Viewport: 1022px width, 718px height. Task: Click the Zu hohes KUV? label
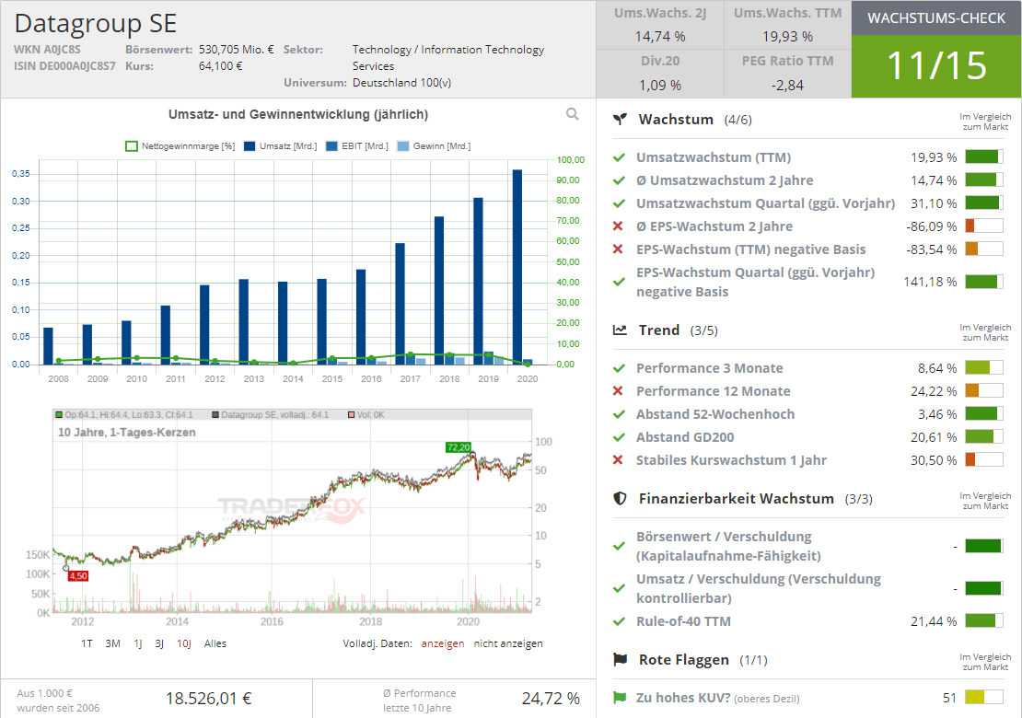tap(683, 698)
